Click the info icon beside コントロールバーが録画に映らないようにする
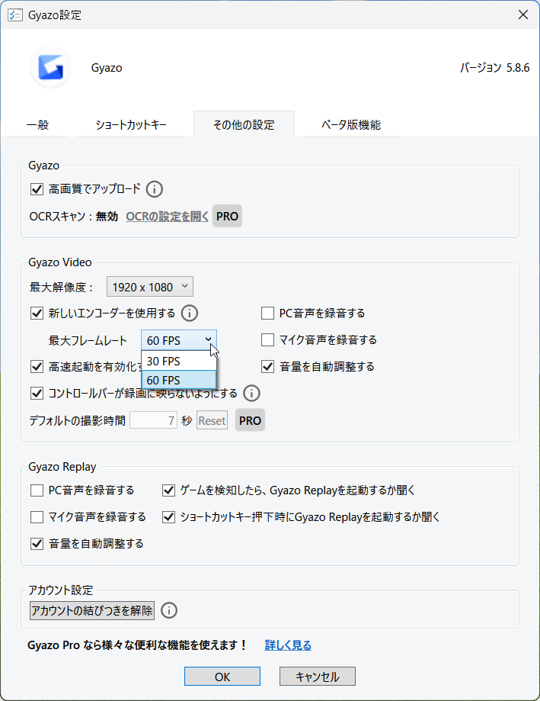The width and height of the screenshot is (540, 701). 251,392
